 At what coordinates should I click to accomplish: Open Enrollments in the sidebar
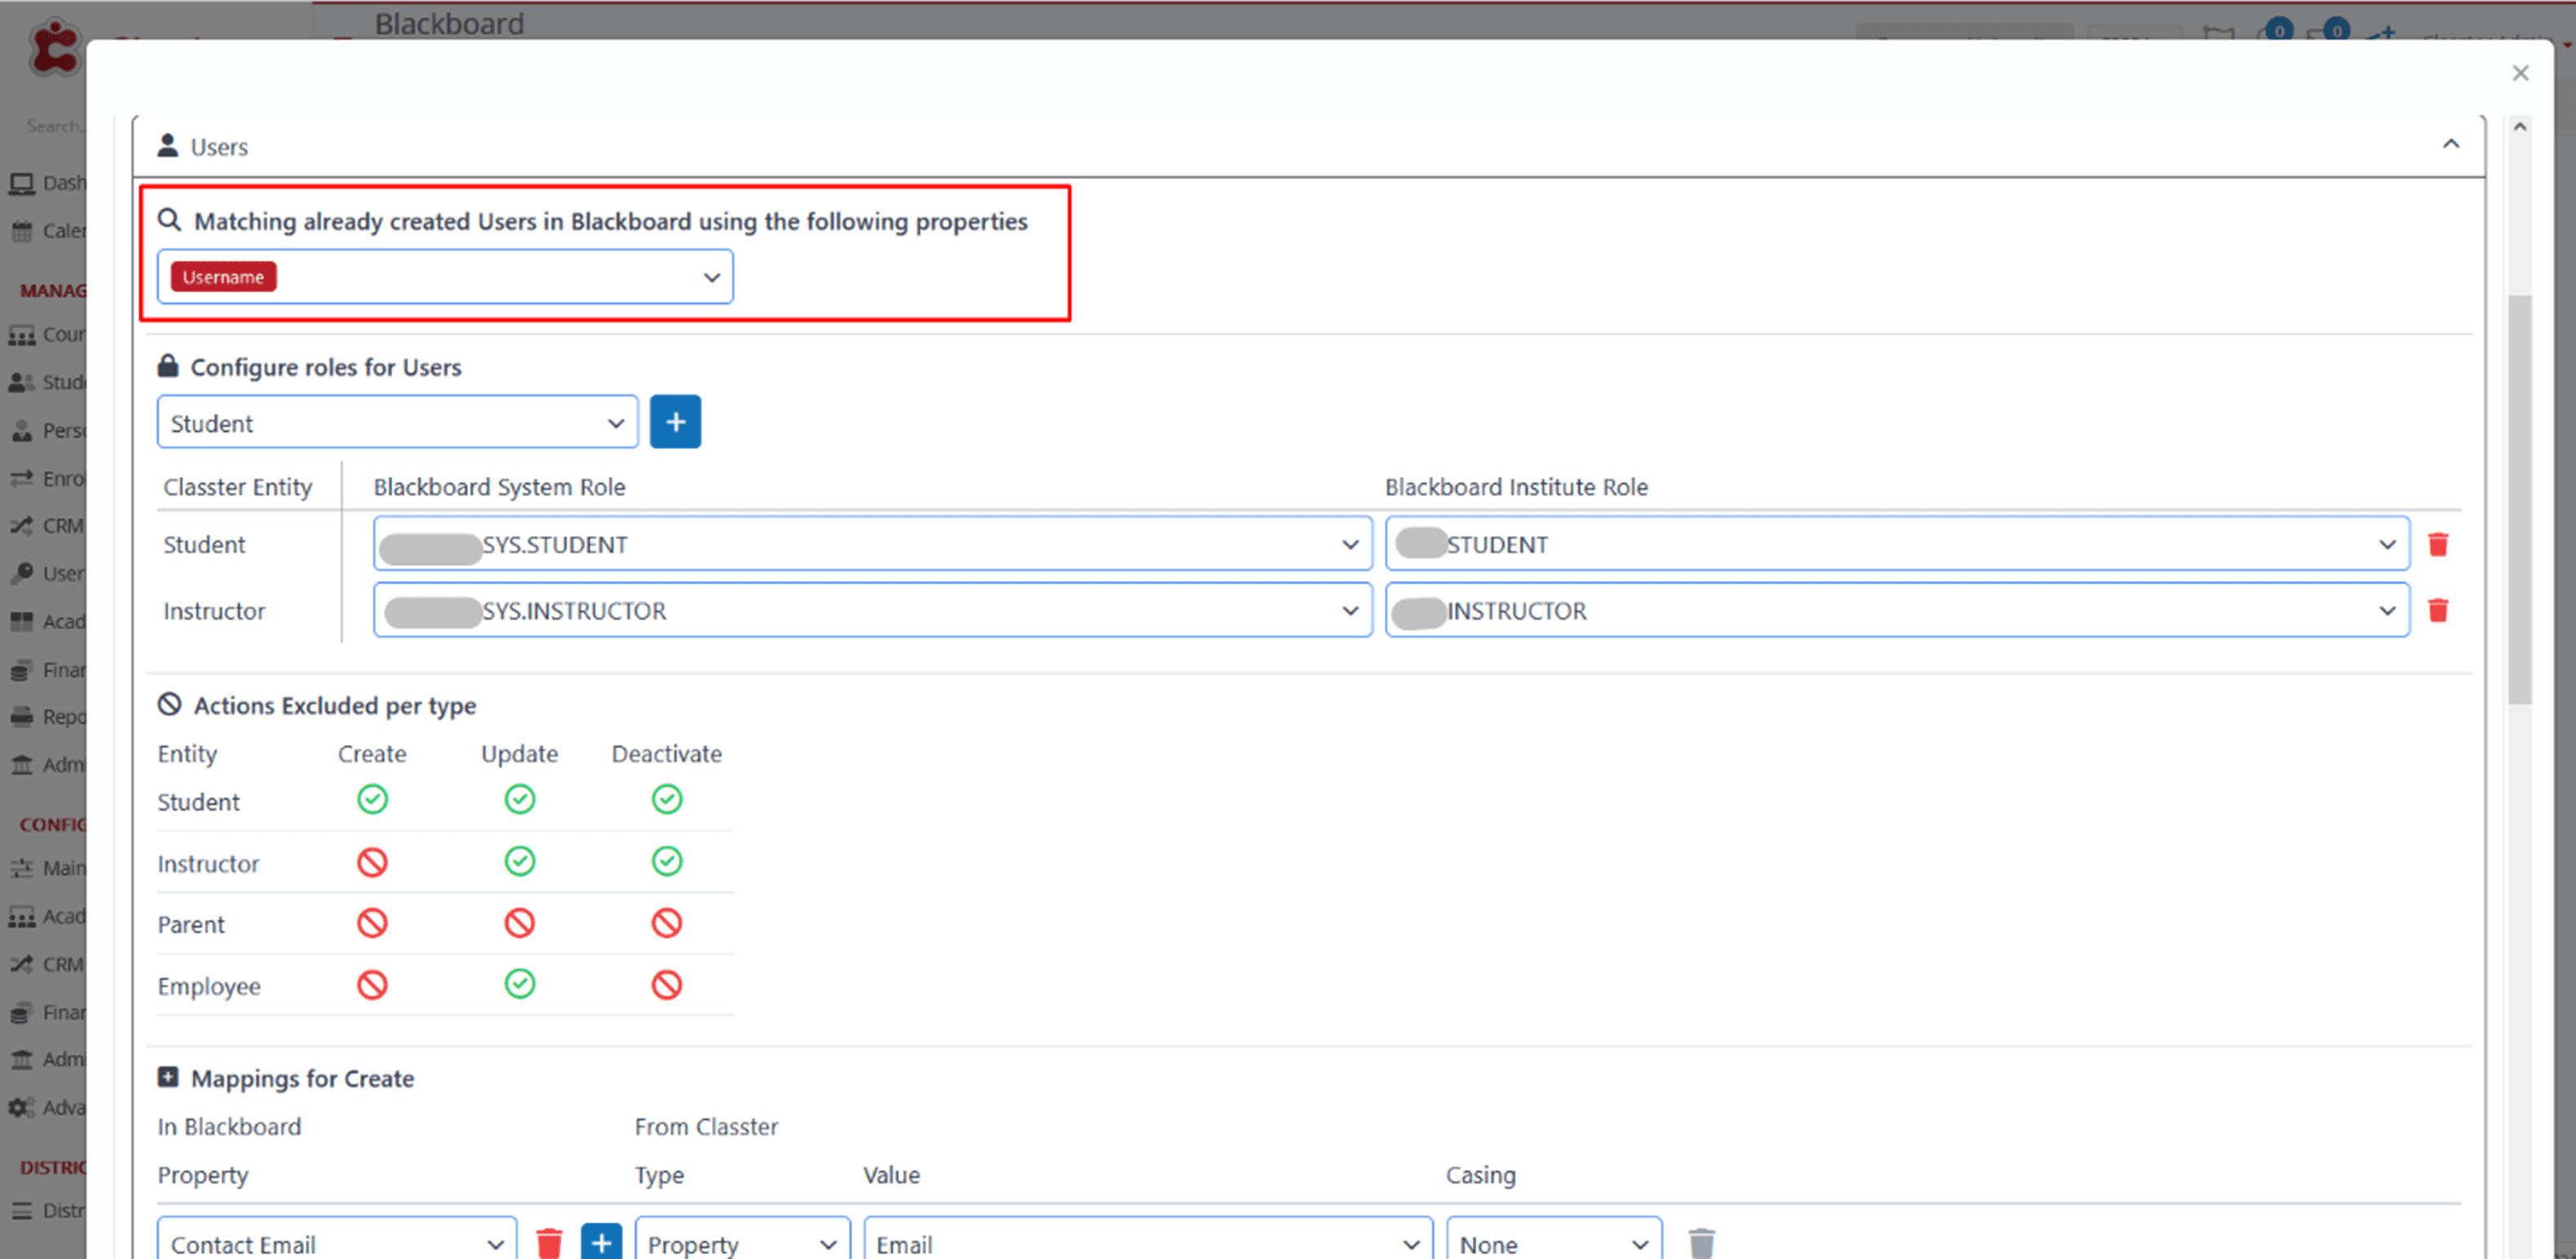pos(47,479)
